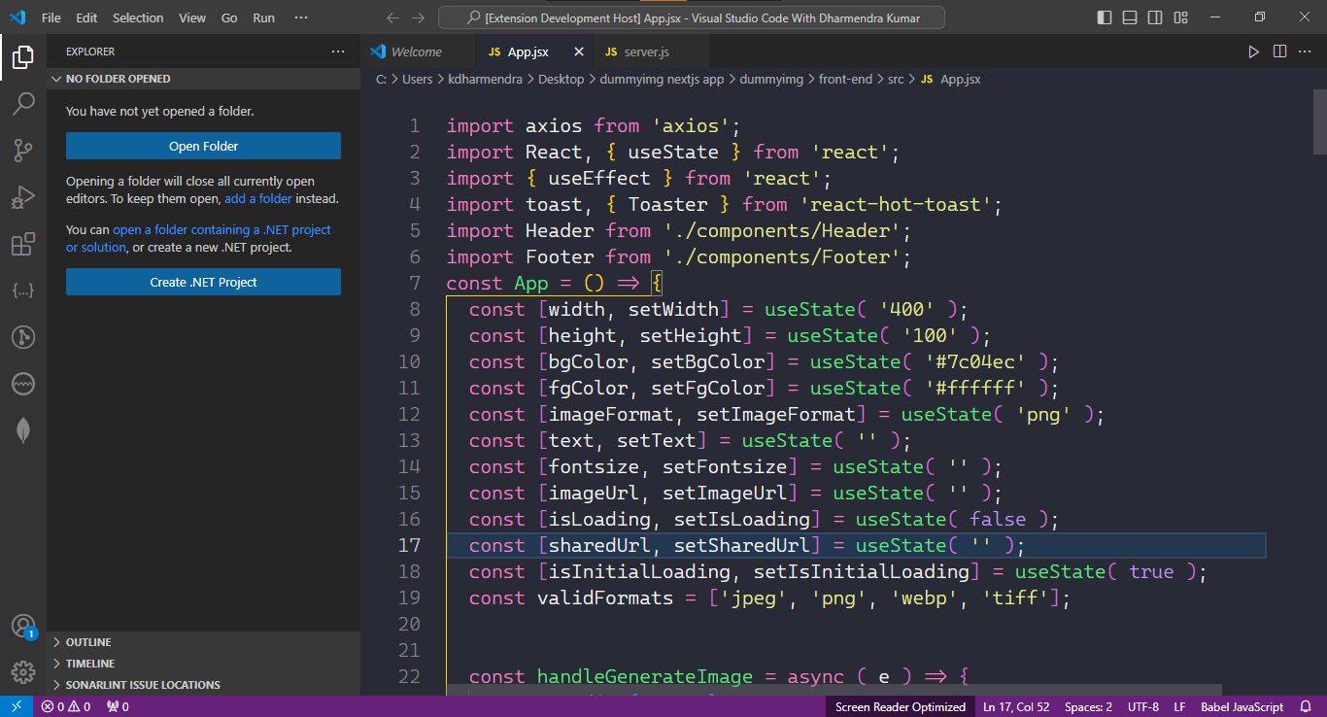This screenshot has height=717, width=1327.
Task: Toggle Screen Reader Optimized in status bar
Action: pyautogui.click(x=900, y=706)
